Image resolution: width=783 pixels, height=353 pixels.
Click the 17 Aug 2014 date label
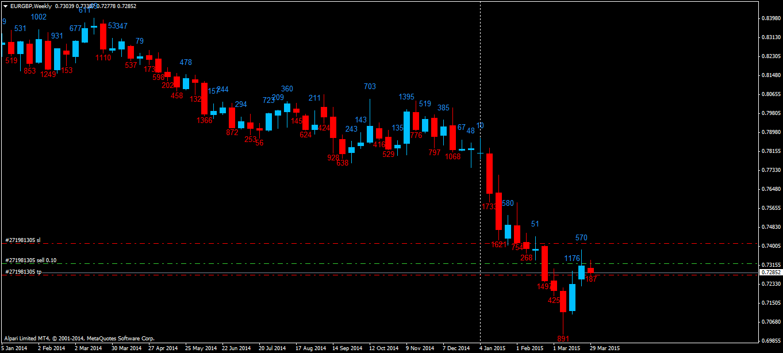[x=310, y=348]
